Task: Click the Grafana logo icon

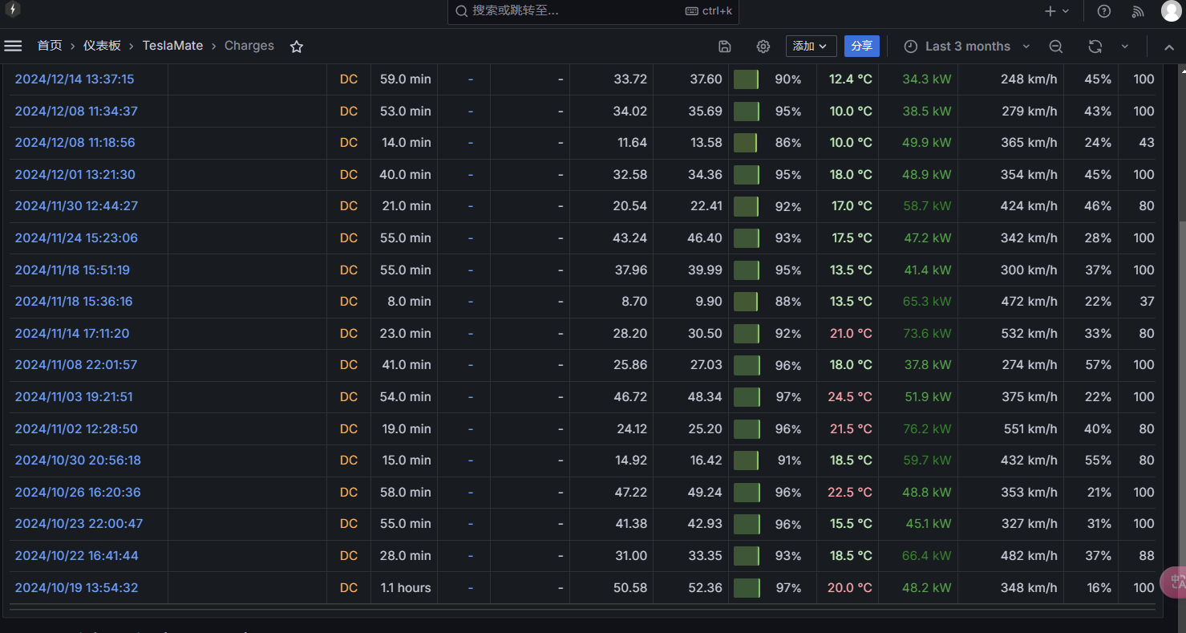Action: click(12, 10)
